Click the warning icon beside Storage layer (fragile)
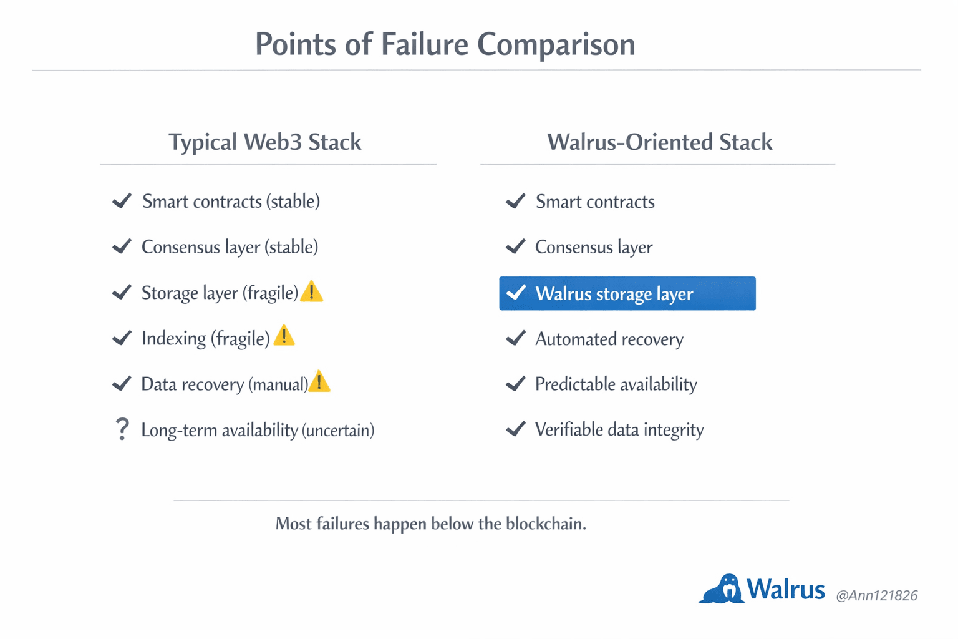Viewport: 958px width, 639px height. [311, 292]
